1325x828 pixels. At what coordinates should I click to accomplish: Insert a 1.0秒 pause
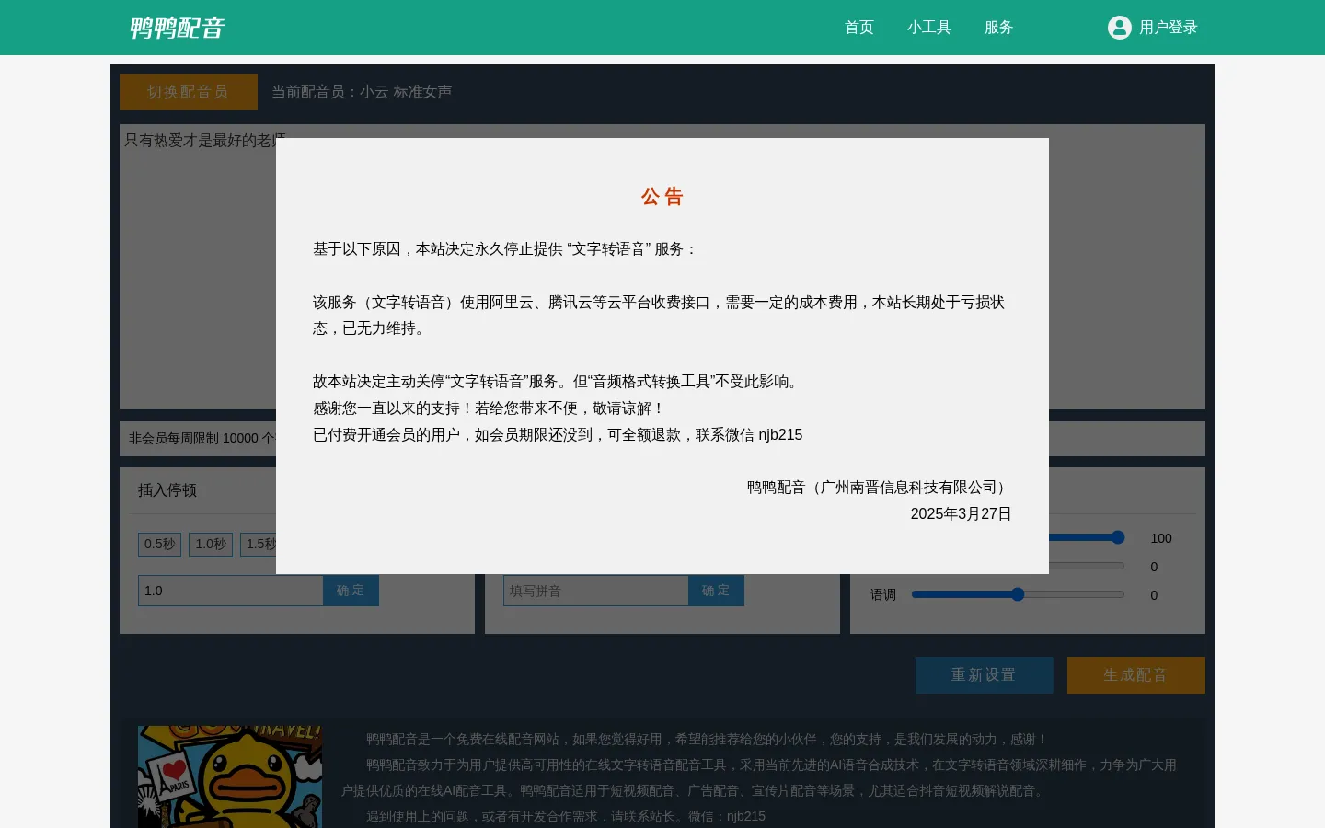(x=211, y=545)
